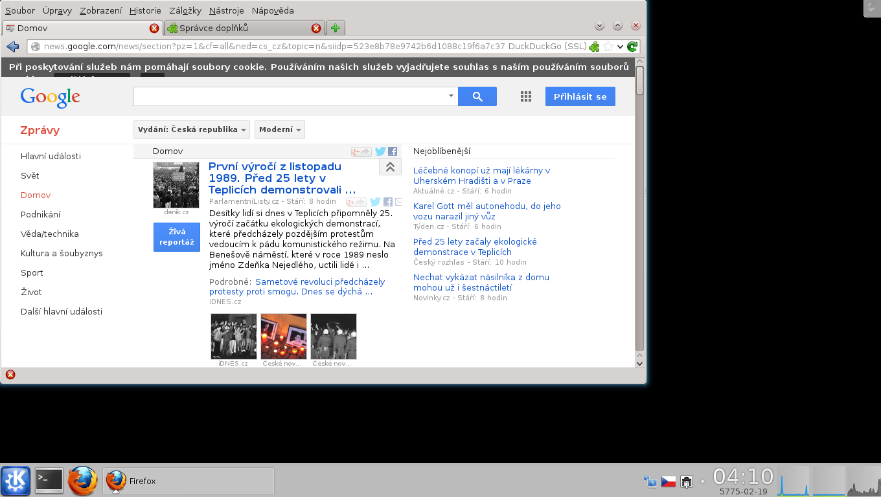
Task: Open the Nástroje menu
Action: (x=226, y=10)
